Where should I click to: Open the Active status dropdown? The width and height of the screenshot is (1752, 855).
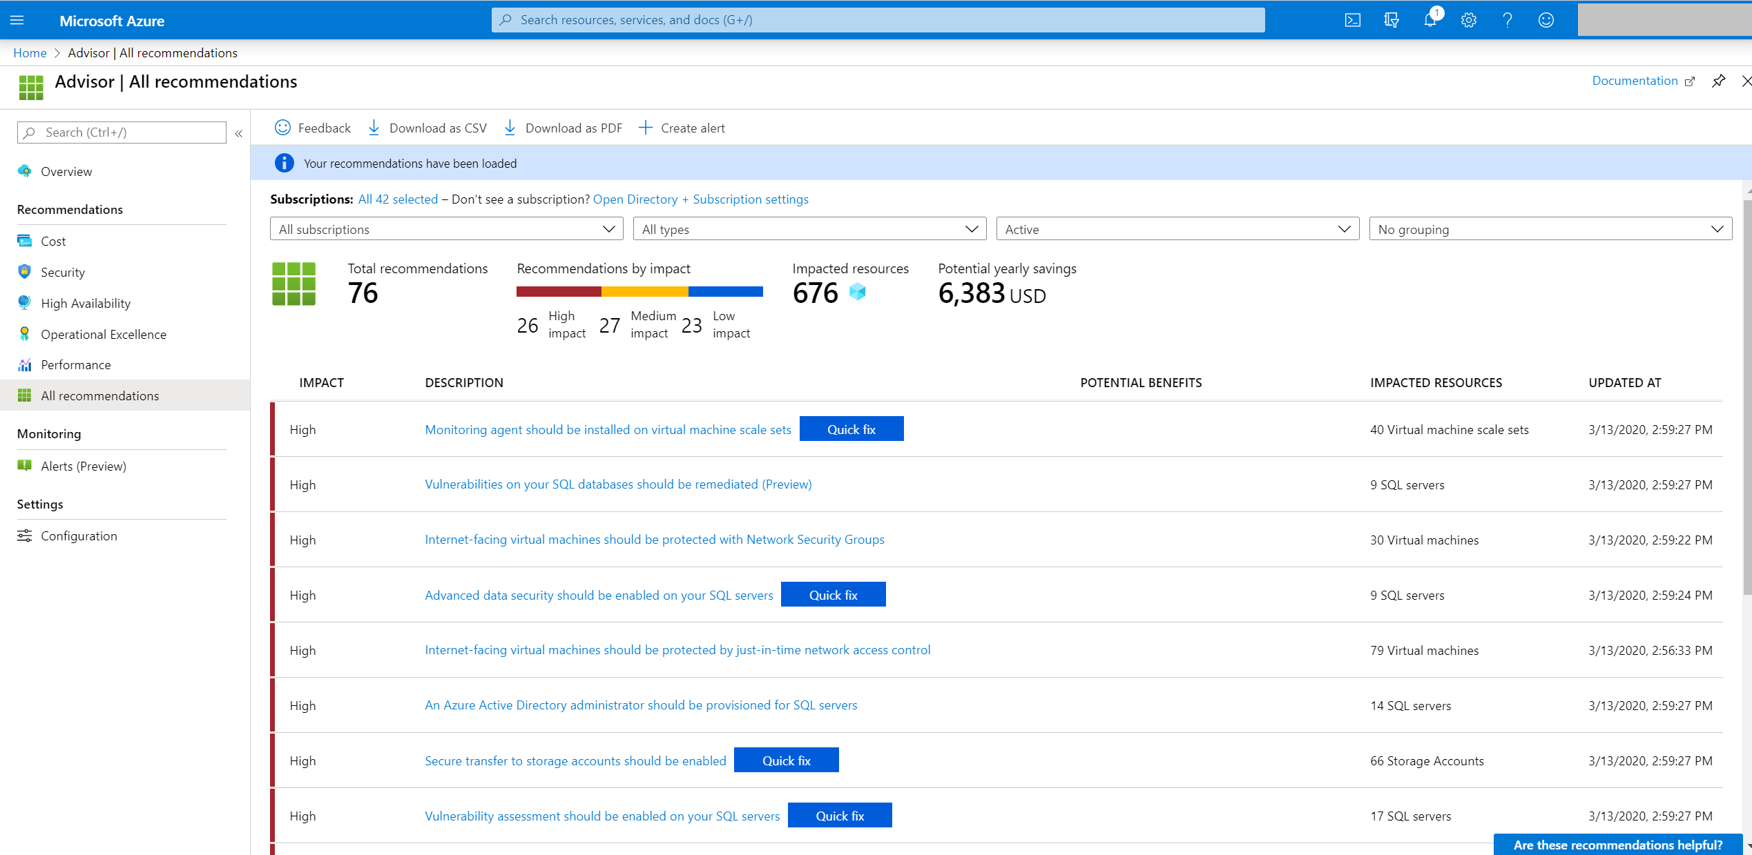click(x=1177, y=229)
